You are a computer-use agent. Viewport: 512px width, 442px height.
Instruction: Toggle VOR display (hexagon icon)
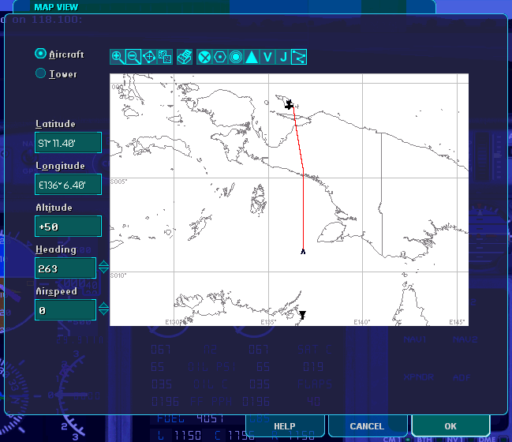click(x=220, y=57)
